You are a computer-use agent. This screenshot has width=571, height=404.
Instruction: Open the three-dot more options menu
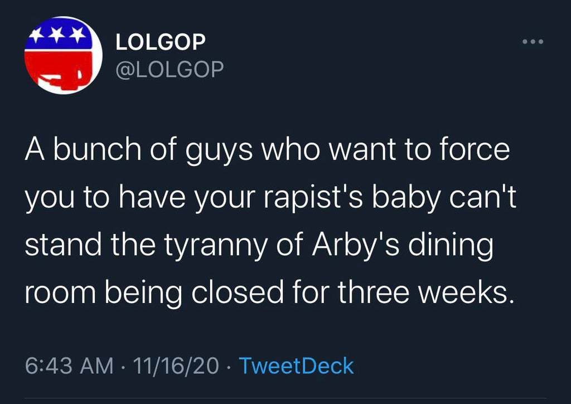533,42
